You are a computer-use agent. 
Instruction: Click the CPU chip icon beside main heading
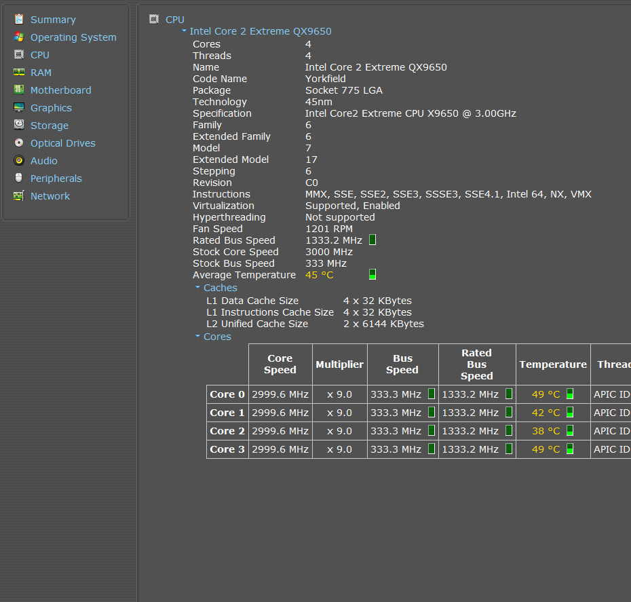point(154,19)
